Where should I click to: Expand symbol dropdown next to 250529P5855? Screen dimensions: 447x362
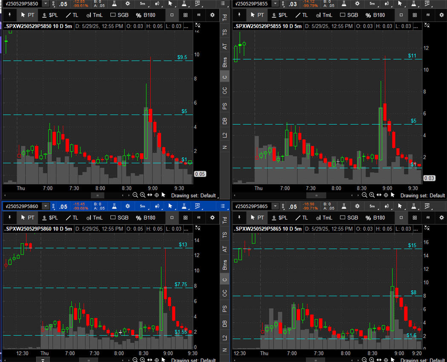pyautogui.click(x=275, y=4)
